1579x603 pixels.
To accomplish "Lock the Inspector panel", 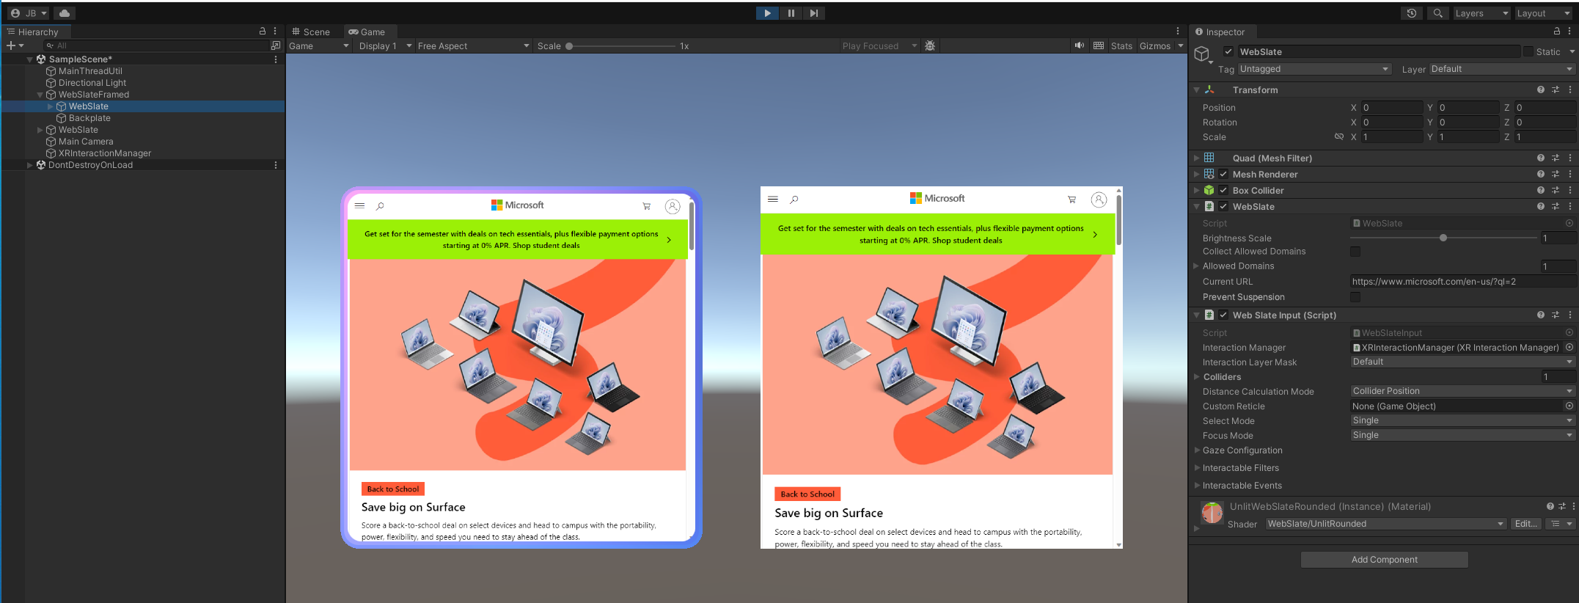I will point(1556,32).
